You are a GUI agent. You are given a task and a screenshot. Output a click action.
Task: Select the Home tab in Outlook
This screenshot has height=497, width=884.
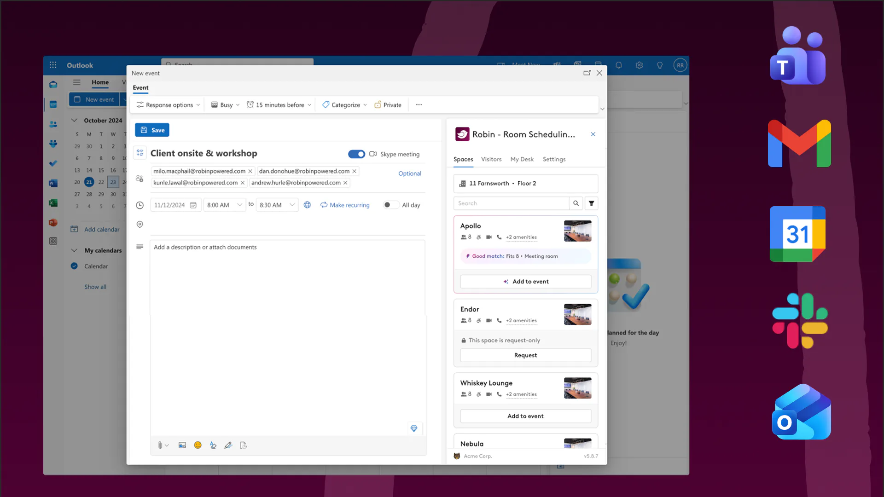click(100, 82)
